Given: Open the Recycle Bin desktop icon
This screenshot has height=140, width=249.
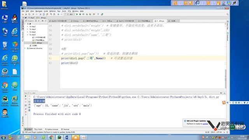Looking at the screenshot, I should tap(5, 46).
